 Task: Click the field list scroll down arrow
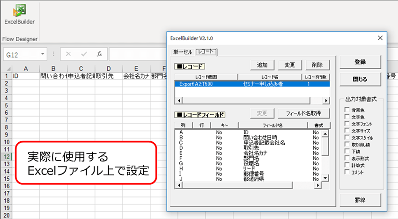pyautogui.click(x=325, y=178)
